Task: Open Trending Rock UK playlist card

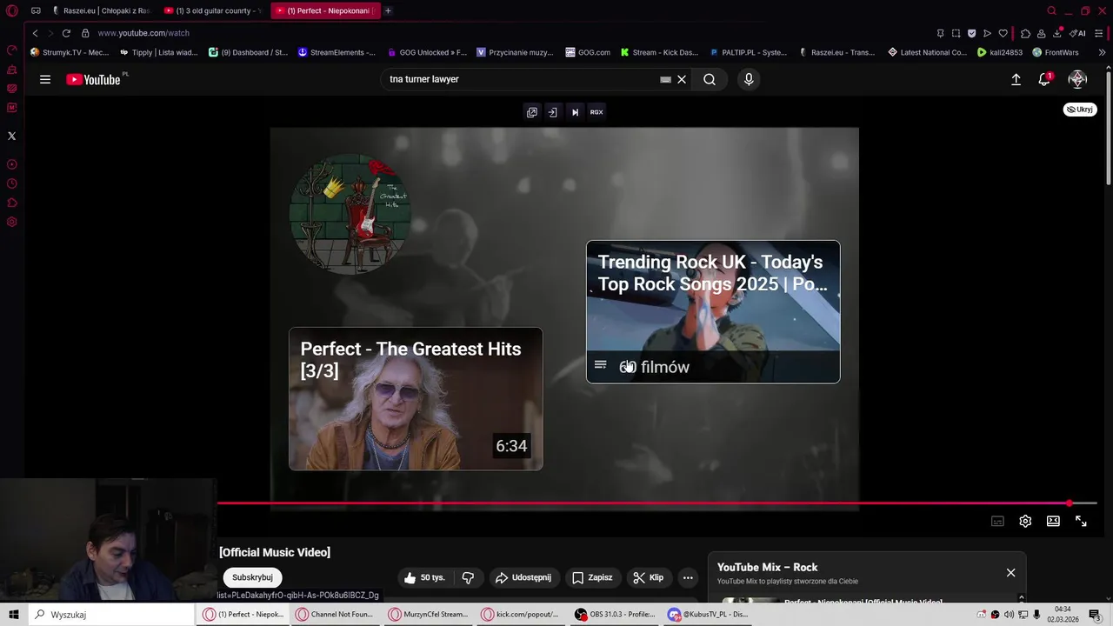Action: 713,311
